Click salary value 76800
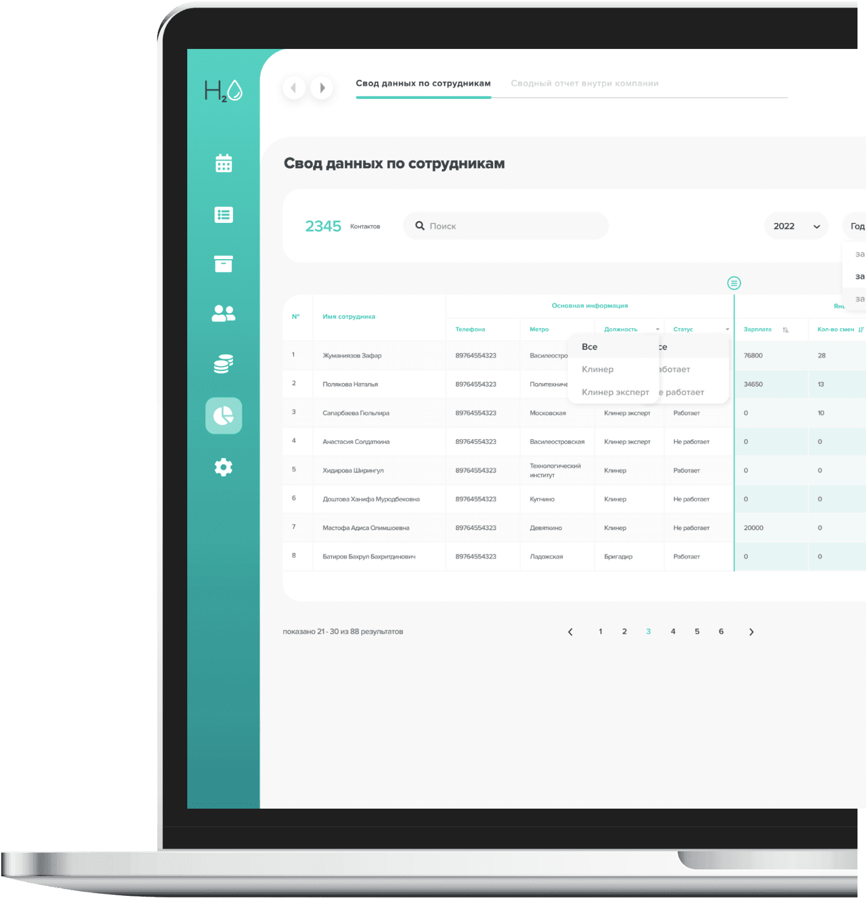This screenshot has width=866, height=898. pos(753,355)
